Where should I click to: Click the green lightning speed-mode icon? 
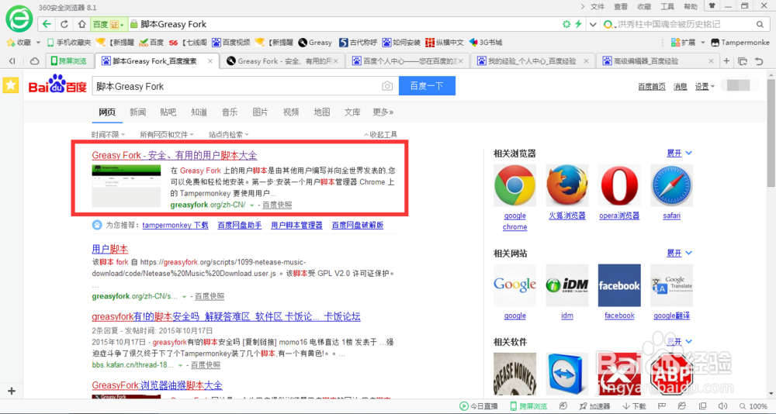point(577,24)
